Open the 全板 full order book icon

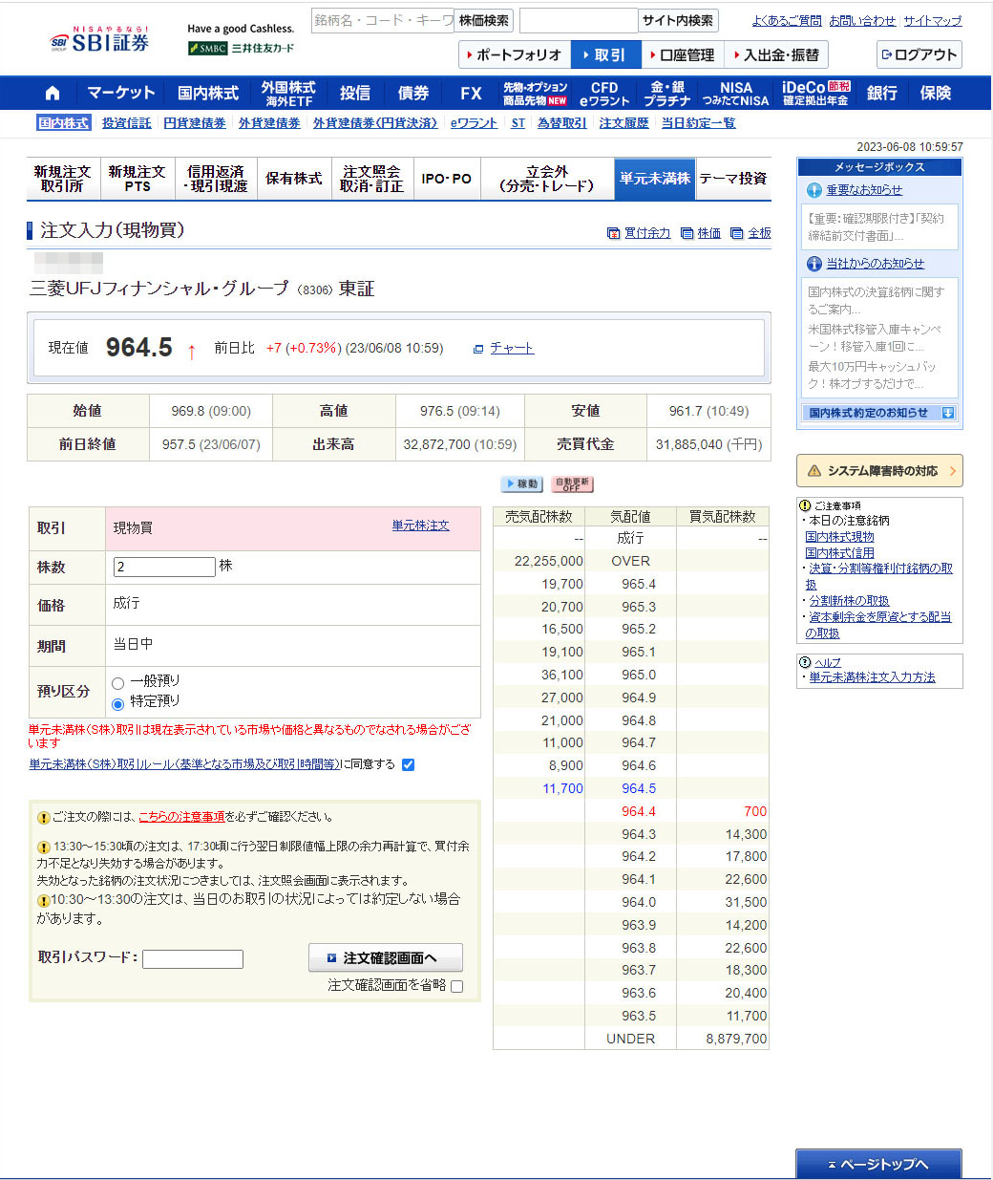click(736, 233)
